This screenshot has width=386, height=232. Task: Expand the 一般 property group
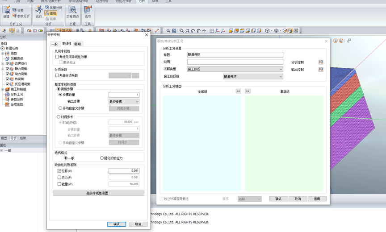click(x=1, y=150)
